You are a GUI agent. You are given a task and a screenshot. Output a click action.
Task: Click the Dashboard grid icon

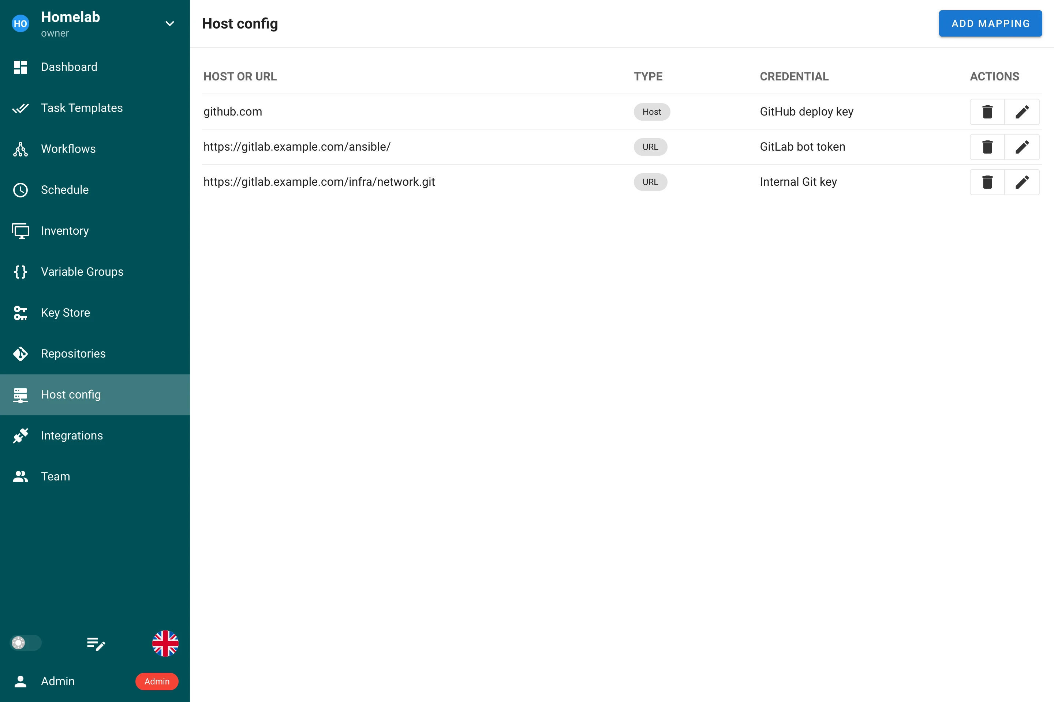(x=20, y=67)
